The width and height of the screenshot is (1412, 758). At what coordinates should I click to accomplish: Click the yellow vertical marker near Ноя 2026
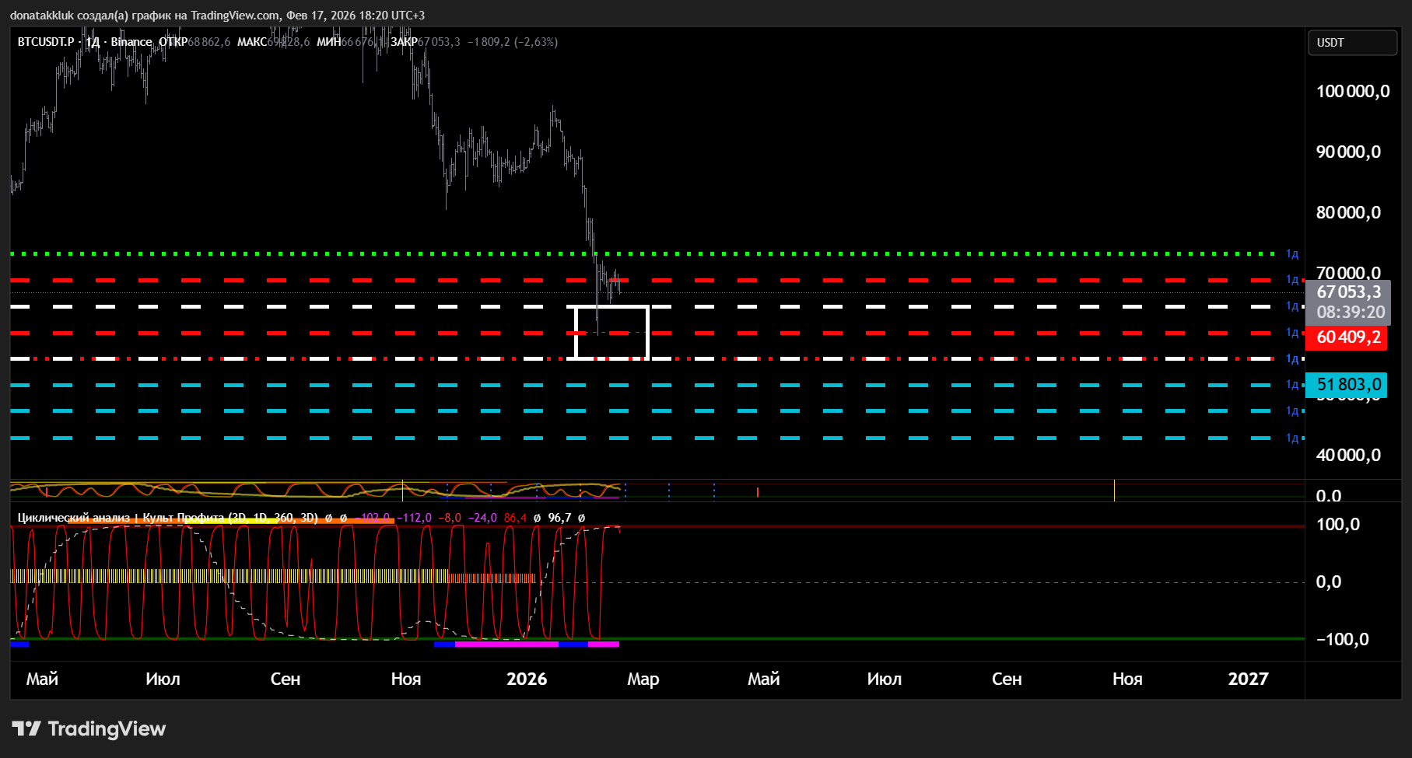coord(1114,490)
